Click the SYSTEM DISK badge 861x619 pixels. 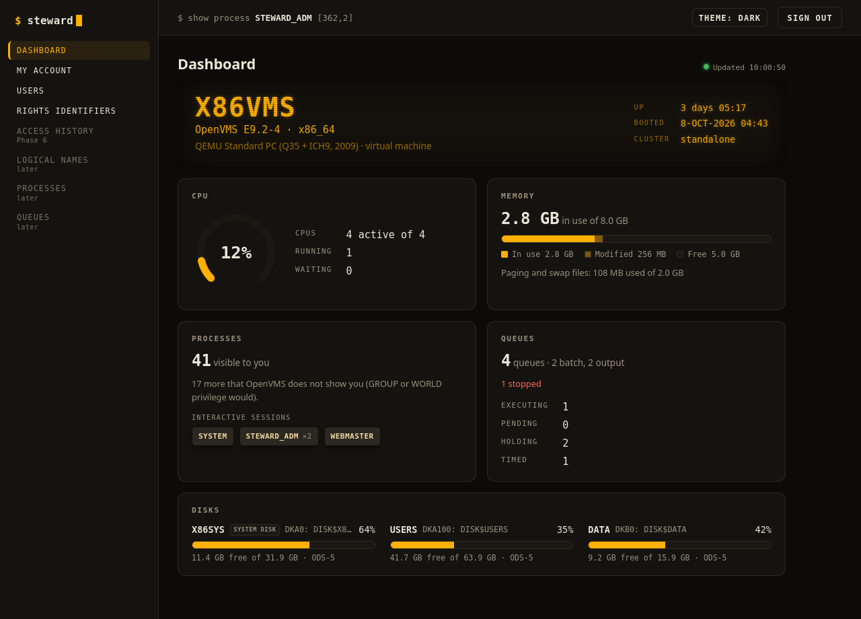255,530
